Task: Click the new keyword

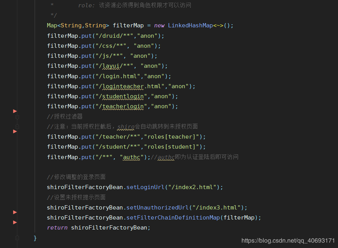Action: click(159, 25)
